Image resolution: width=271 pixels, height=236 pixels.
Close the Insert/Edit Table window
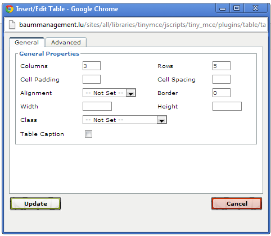(255, 8)
